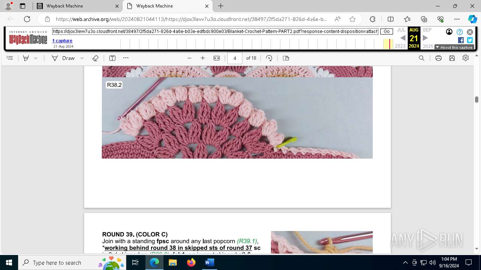Toggle fit to width view
This screenshot has height=270, width=481.
pyautogui.click(x=216, y=58)
